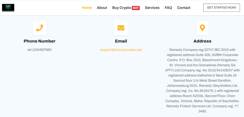
Task: Click the text 'Johannesburg 2031. Remedy (Seychelles) Ltd,'
Action: pyautogui.click(x=202, y=86)
